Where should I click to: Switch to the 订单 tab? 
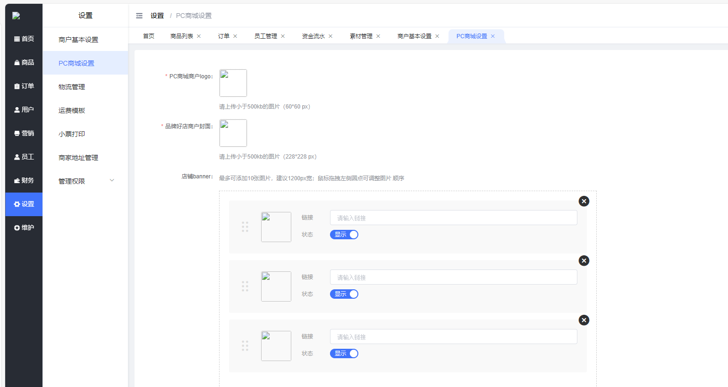224,36
